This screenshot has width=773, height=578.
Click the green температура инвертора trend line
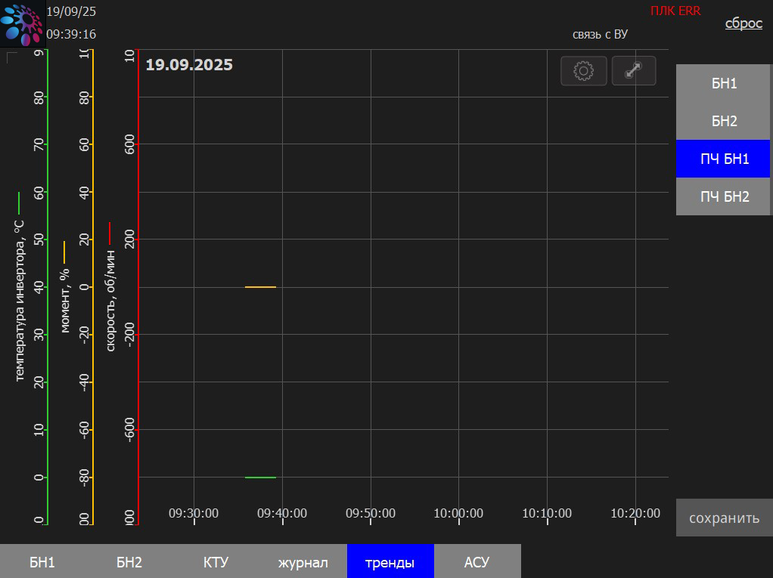coord(260,478)
